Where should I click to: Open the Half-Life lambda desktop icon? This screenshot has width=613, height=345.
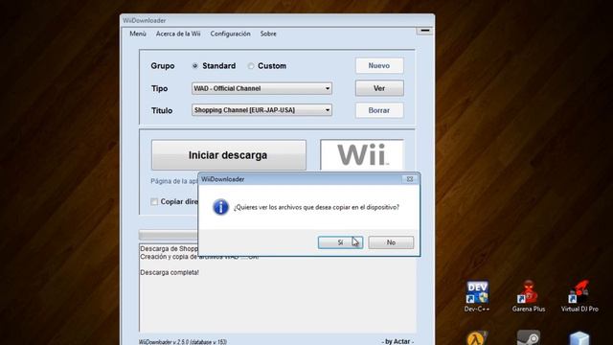(477, 338)
